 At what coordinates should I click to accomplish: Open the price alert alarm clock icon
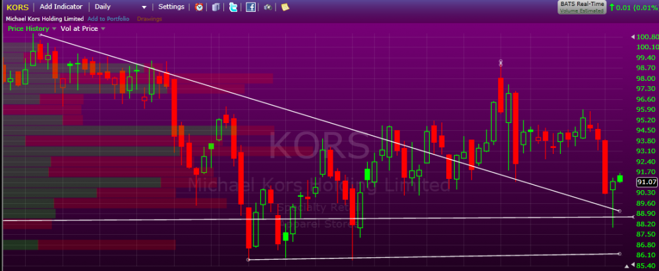(x=199, y=7)
